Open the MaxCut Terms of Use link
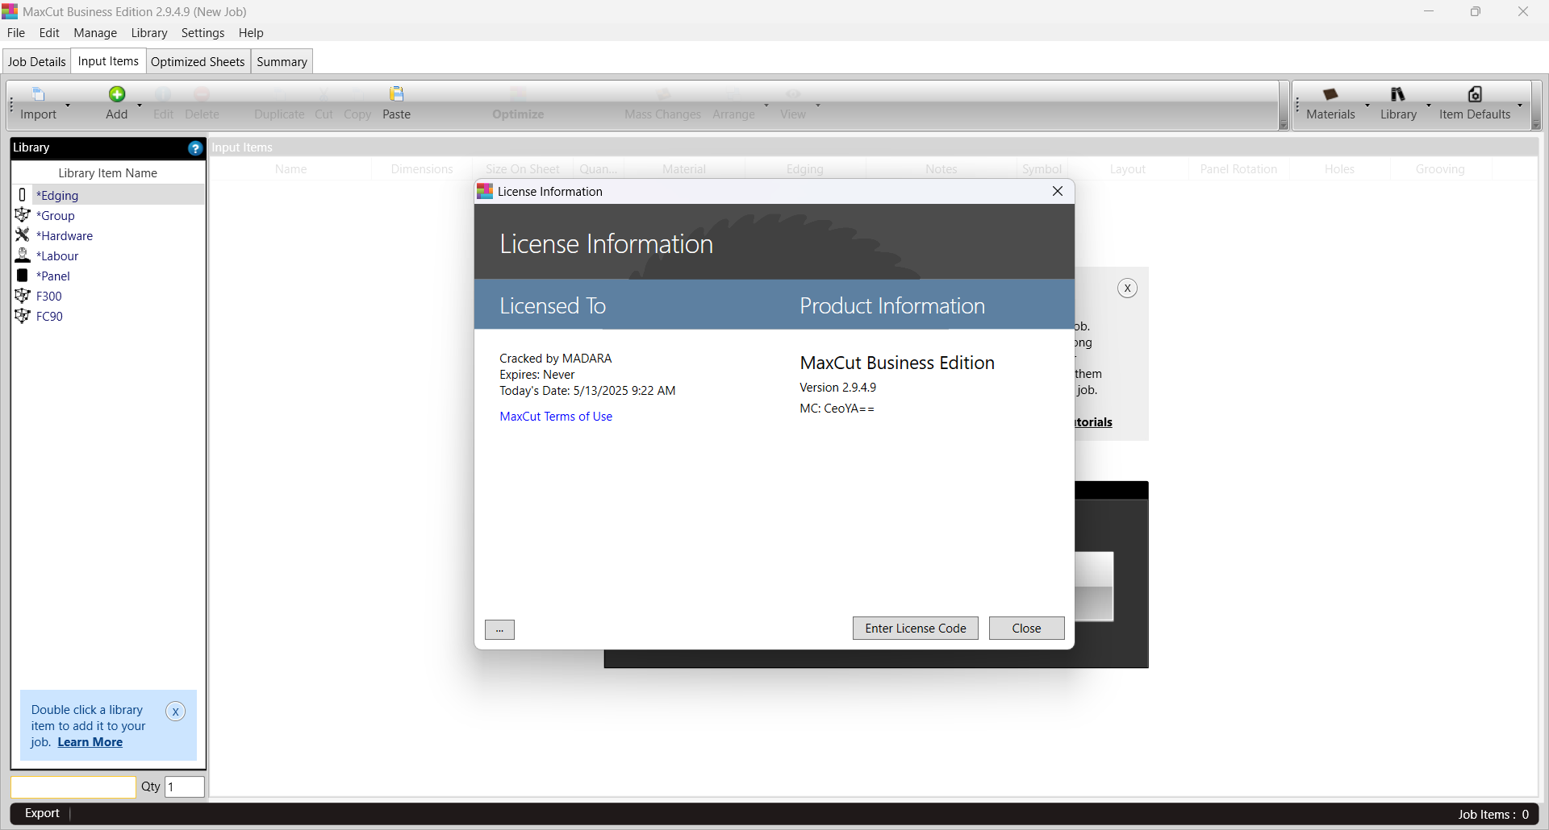 point(556,417)
